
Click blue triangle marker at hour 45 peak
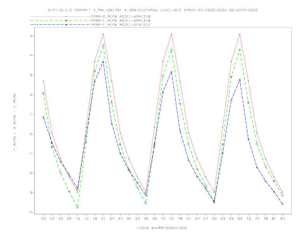171,72
